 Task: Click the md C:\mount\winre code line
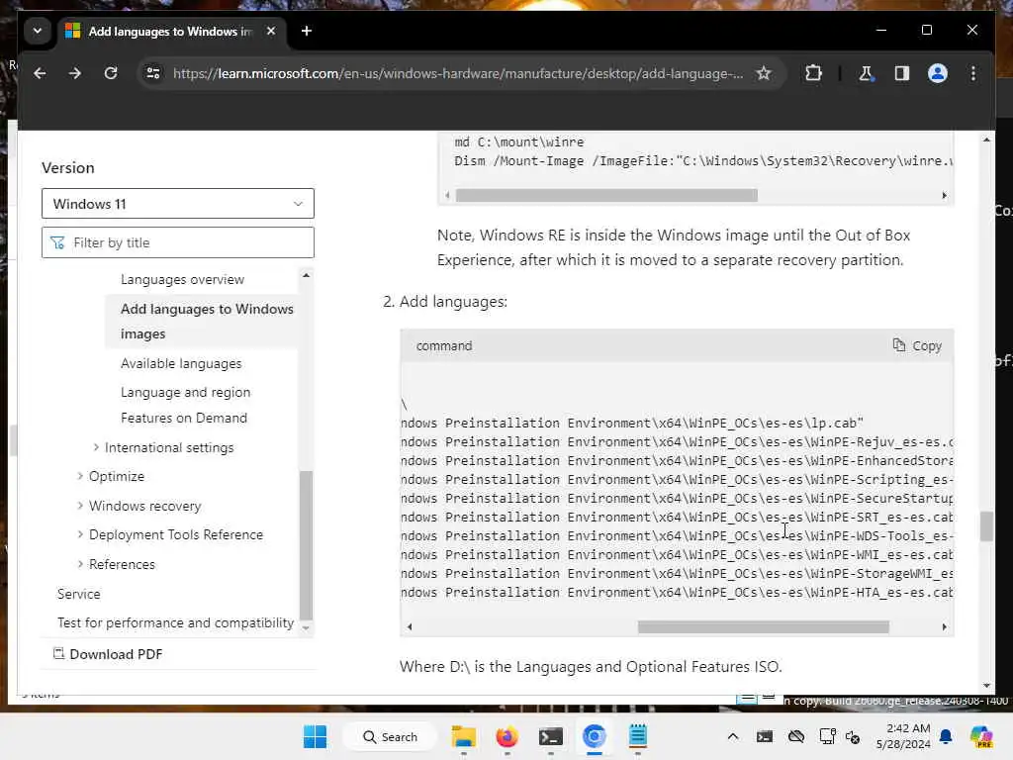point(518,142)
